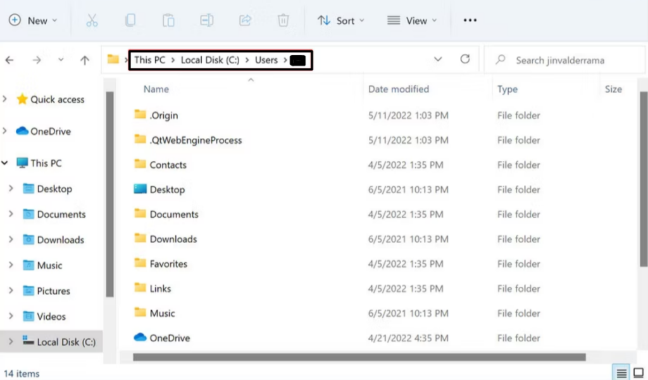Expand the Quick access tree node
The height and width of the screenshot is (380, 648).
coord(6,99)
